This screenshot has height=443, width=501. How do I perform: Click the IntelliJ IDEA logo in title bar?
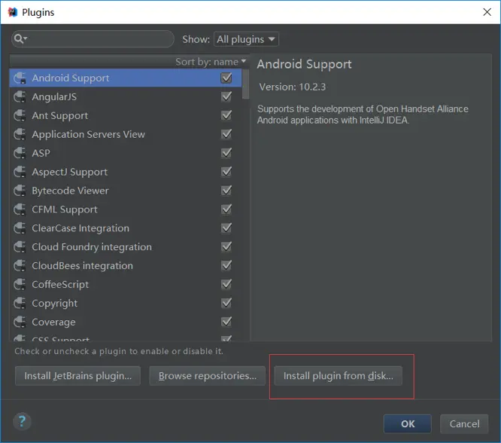[x=13, y=12]
